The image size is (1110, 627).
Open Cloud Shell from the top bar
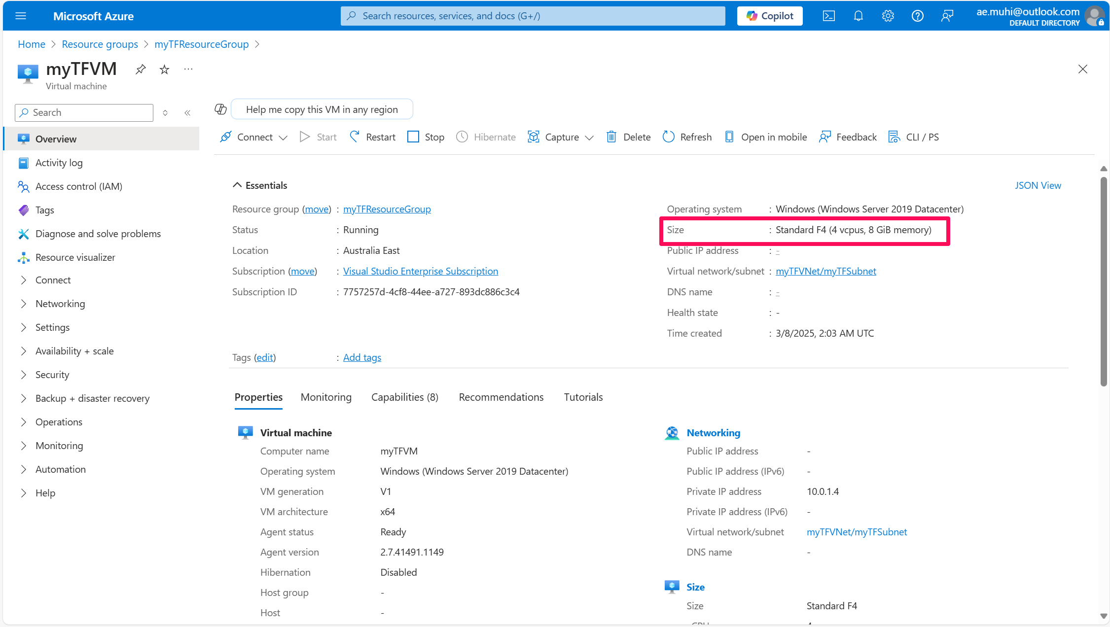pos(828,16)
